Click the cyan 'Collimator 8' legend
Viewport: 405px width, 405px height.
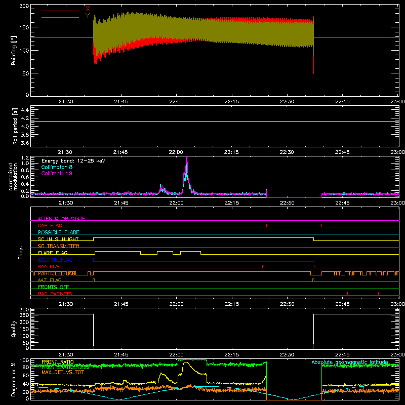pyautogui.click(x=57, y=167)
